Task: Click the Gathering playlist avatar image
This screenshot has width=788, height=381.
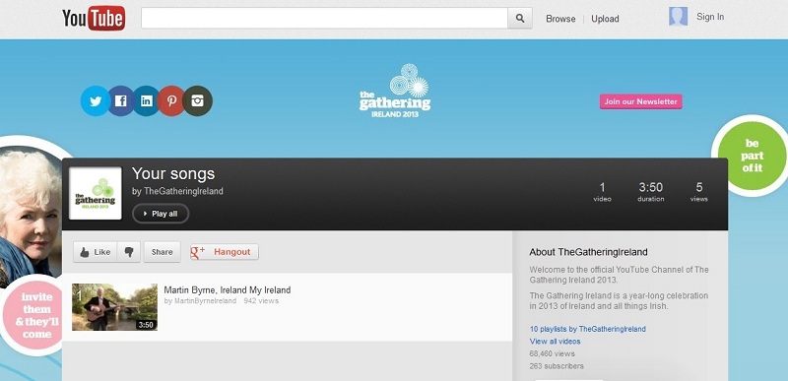Action: point(96,193)
